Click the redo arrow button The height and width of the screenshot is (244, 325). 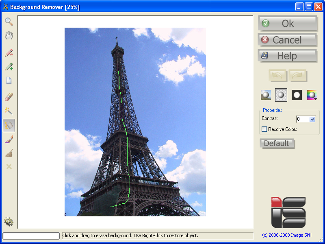pos(298,76)
